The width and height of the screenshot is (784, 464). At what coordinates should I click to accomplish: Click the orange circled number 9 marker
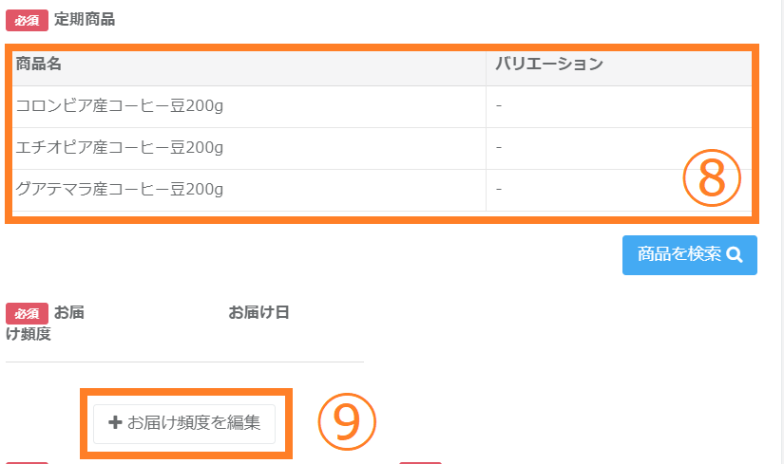tap(347, 423)
